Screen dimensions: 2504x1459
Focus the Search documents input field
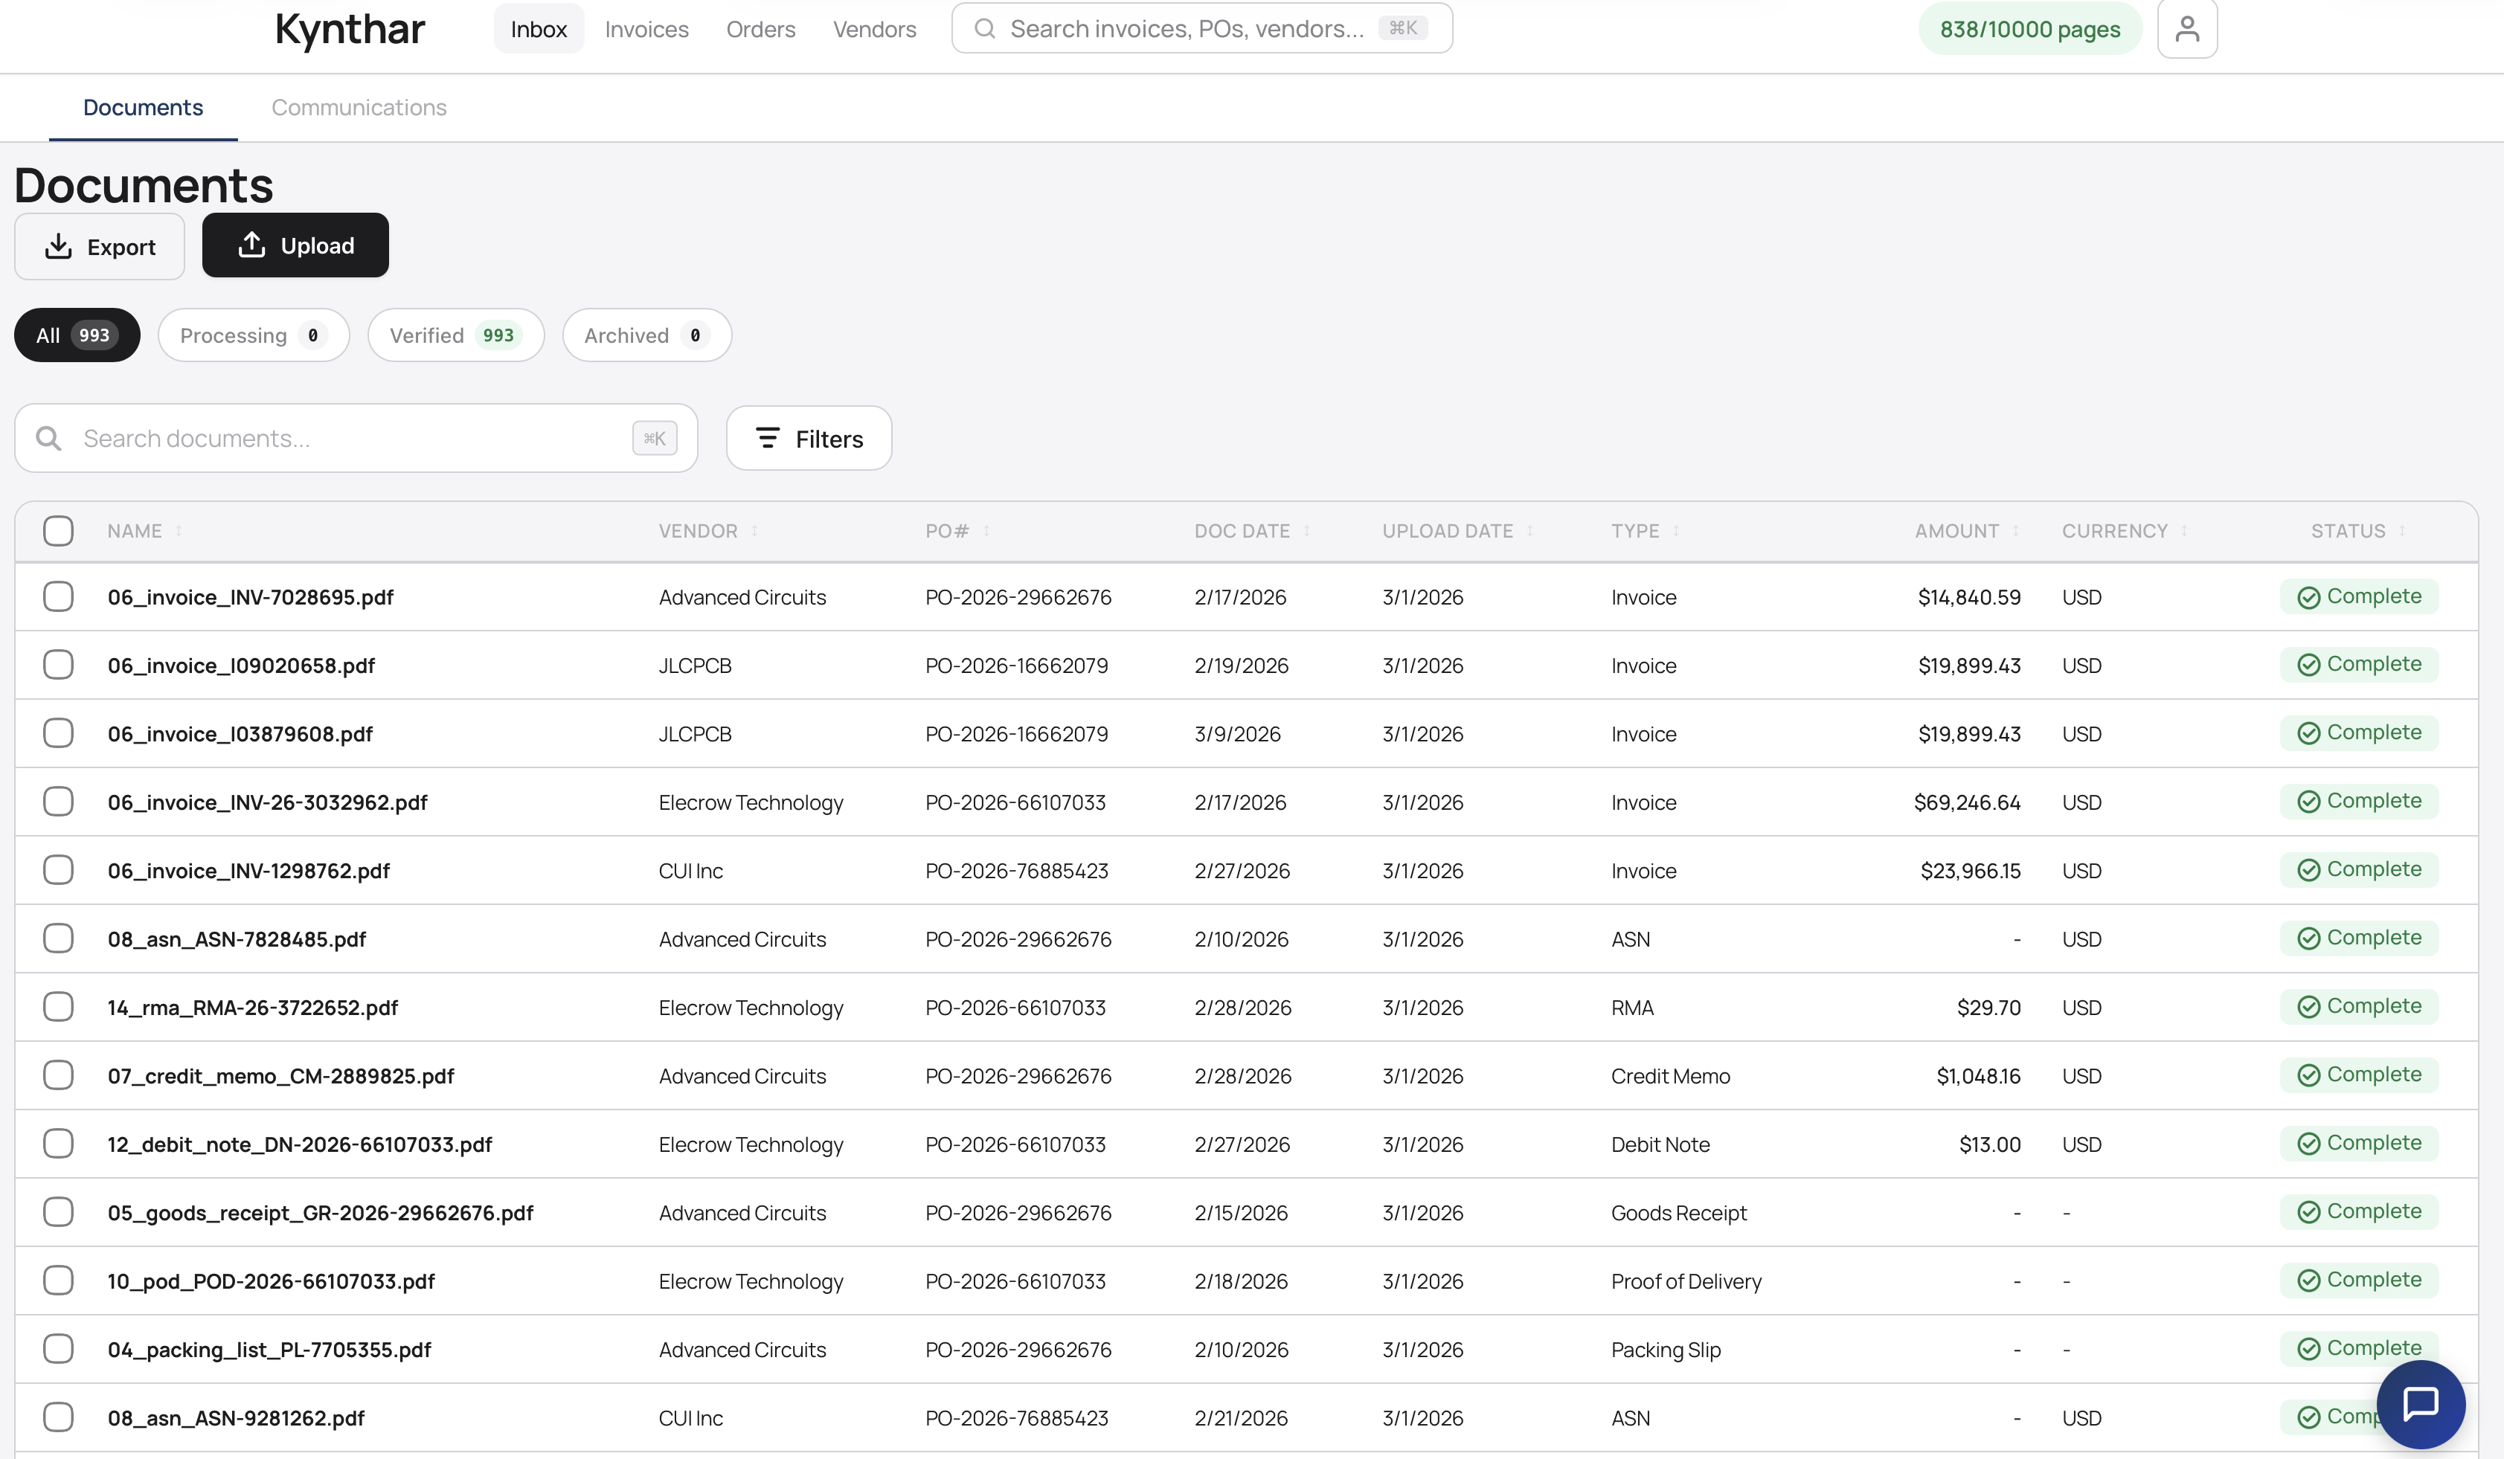[348, 438]
